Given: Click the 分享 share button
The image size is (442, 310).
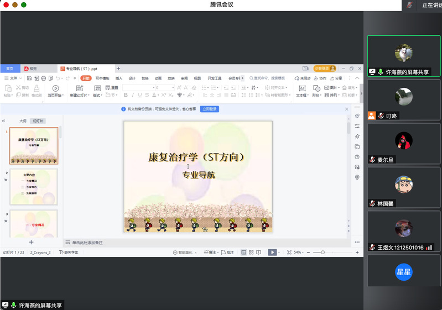Looking at the screenshot, I should 336,78.
